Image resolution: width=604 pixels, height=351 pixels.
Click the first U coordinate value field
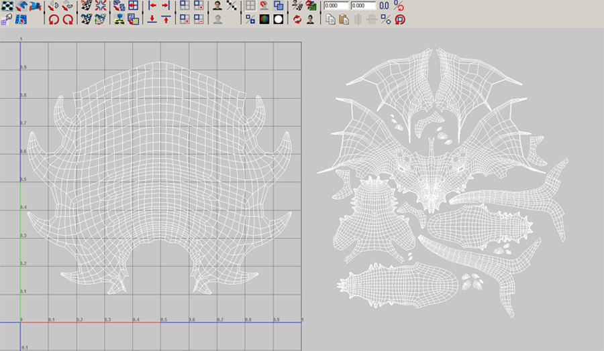335,6
